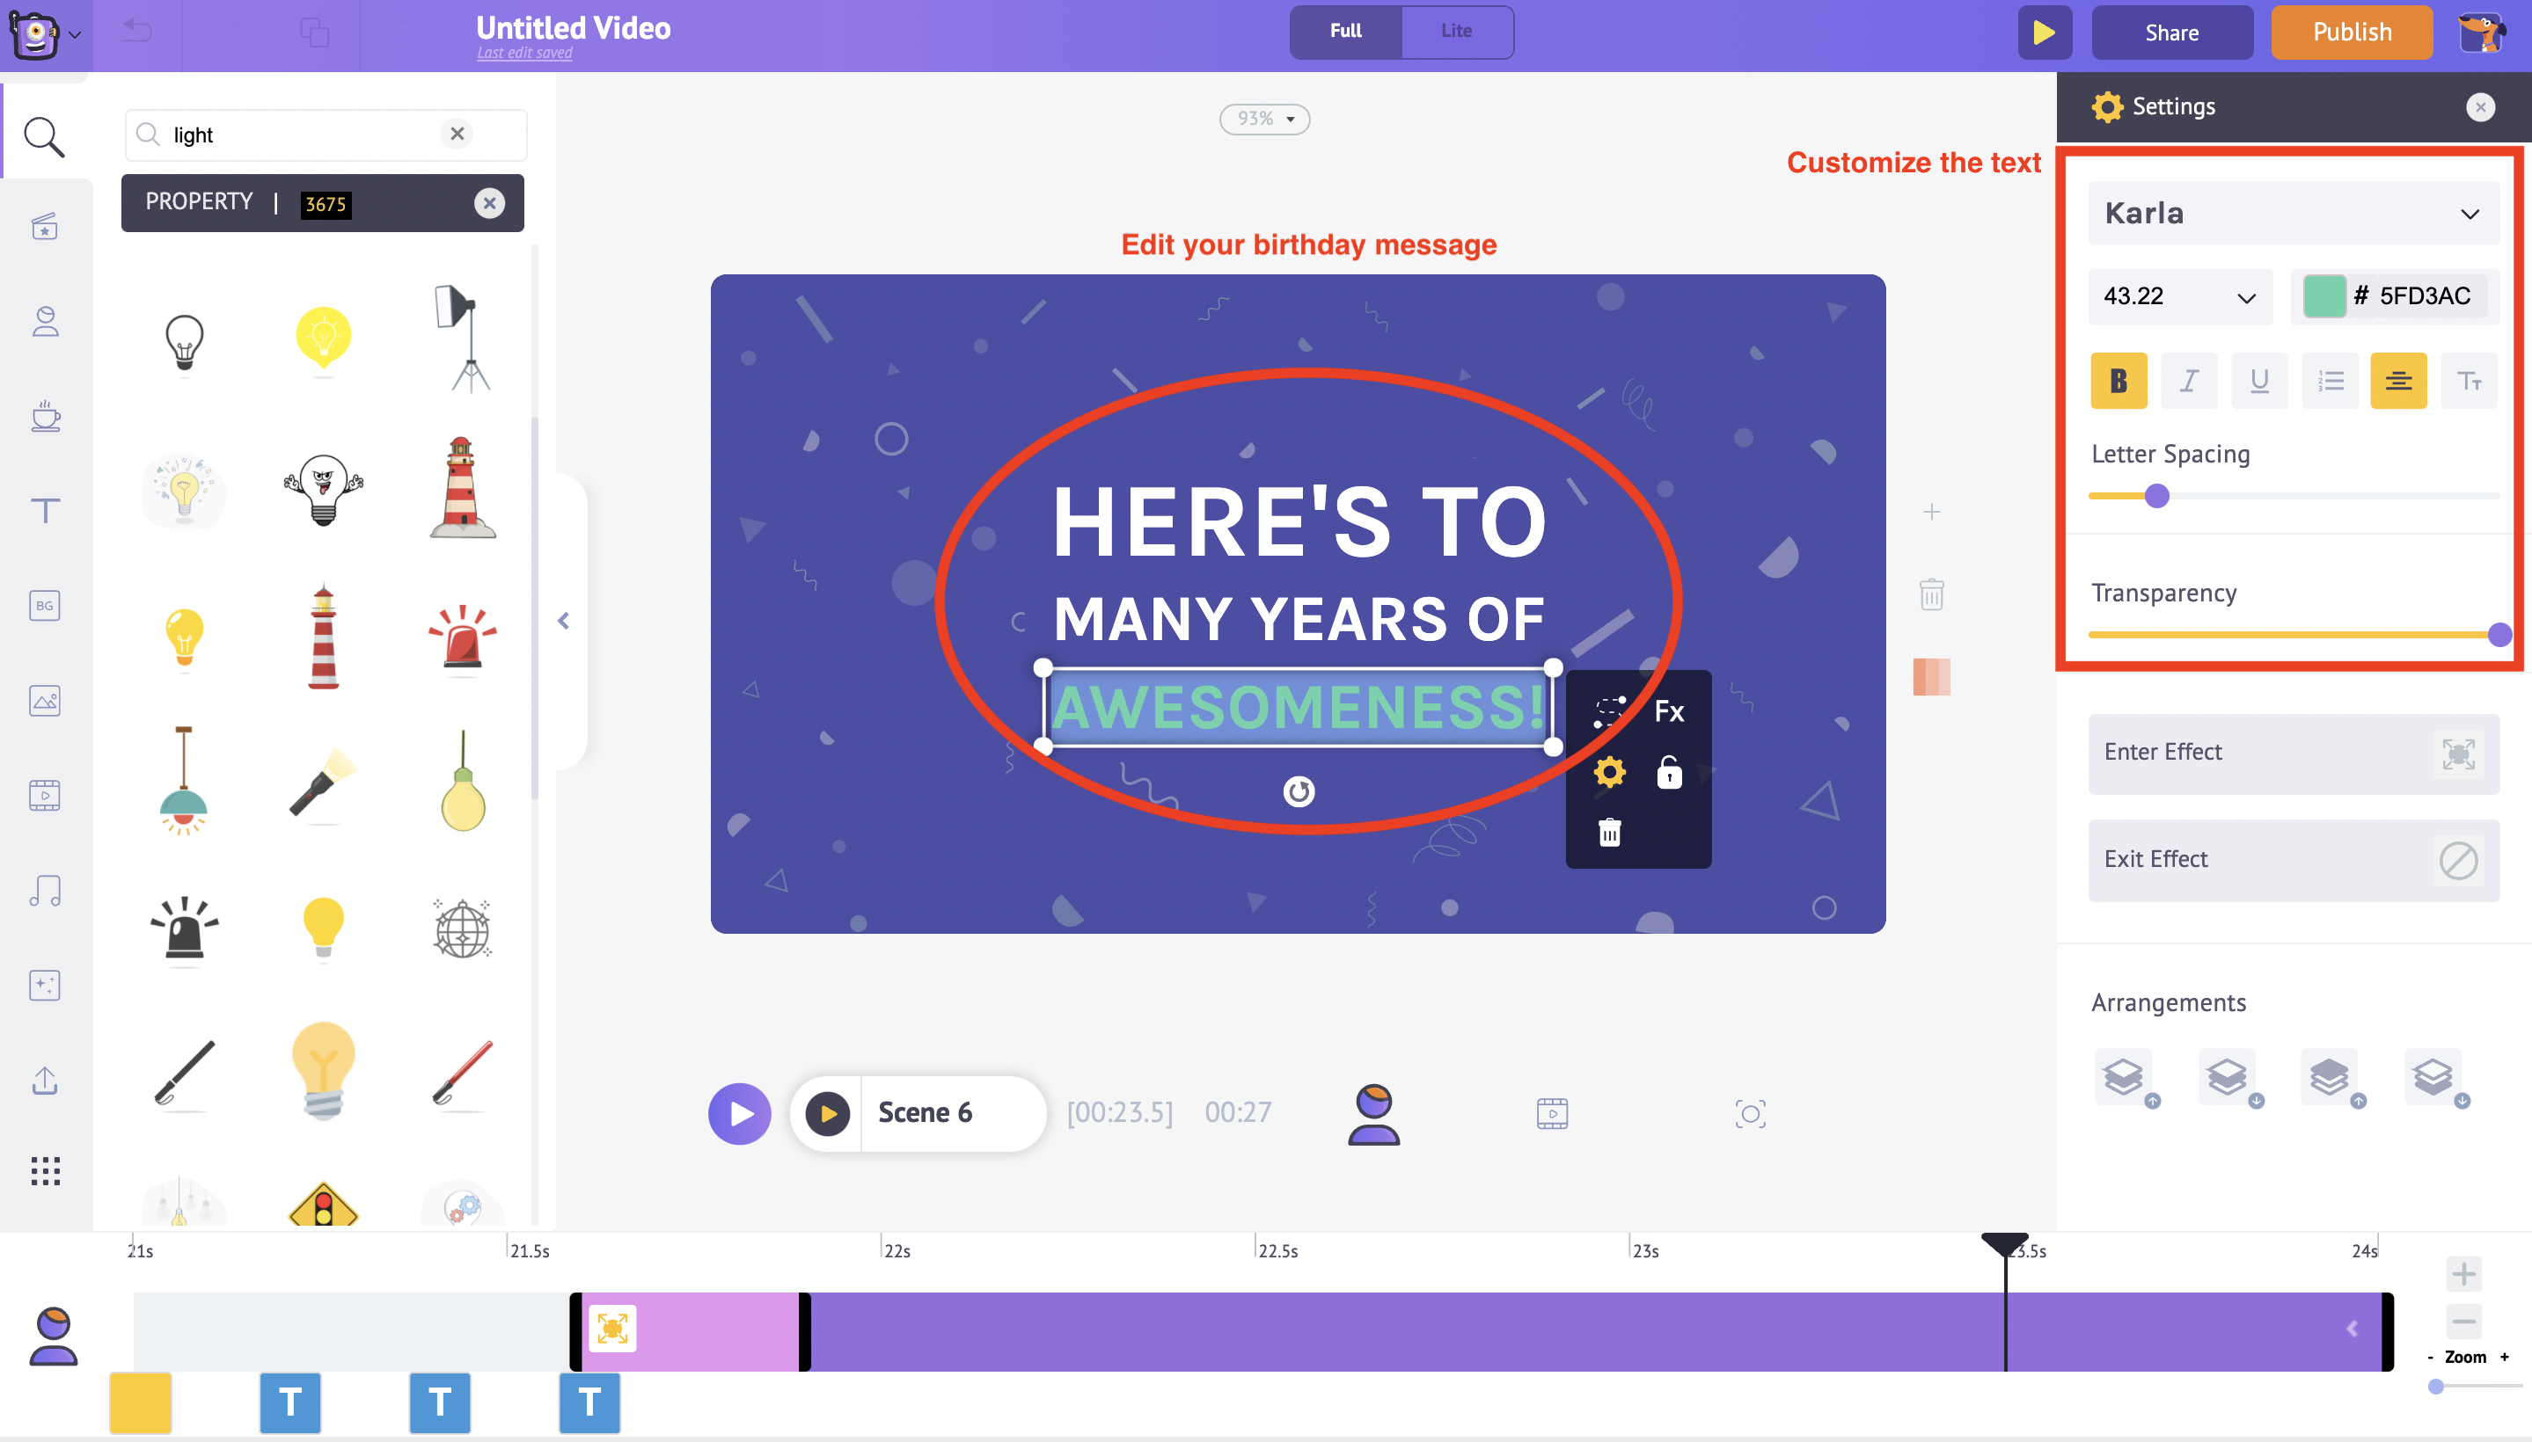
Task: Click the text strikethrough icon
Action: click(2466, 381)
